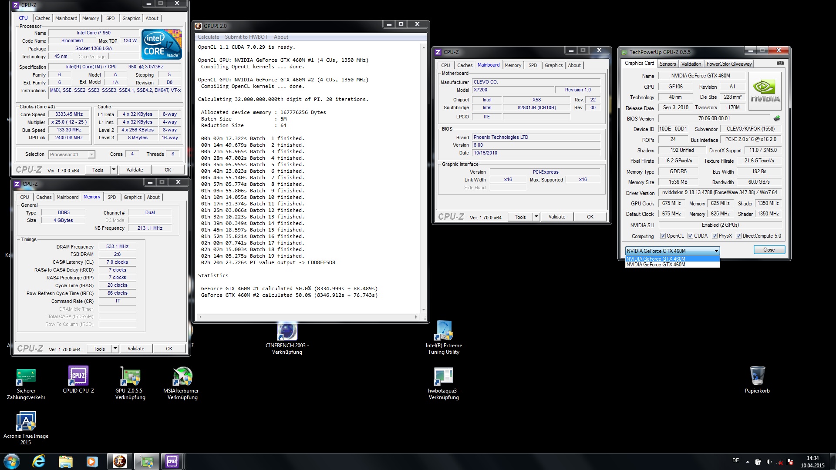Switch to Caches tab in CPU window
Image resolution: width=836 pixels, height=470 pixels.
[43, 18]
